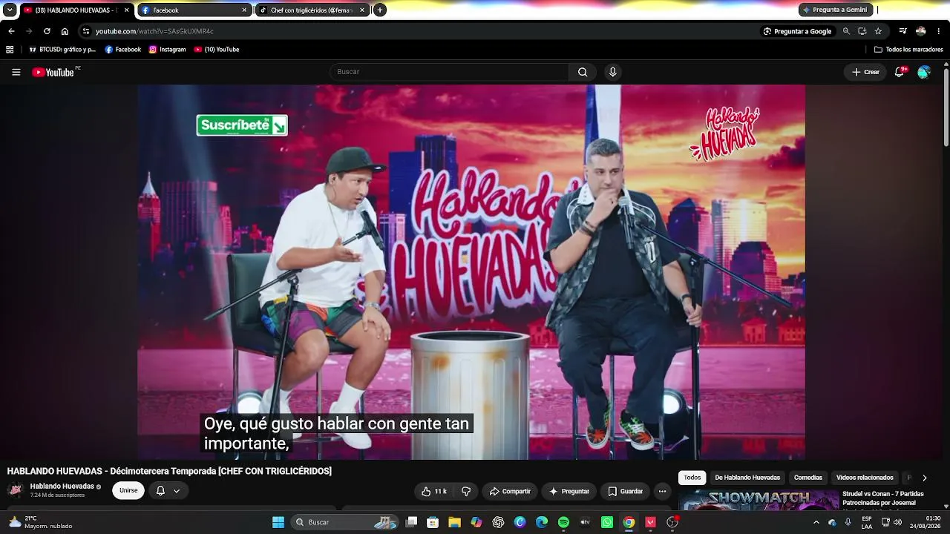
Task: Show more category chips with right arrow
Action: 924,478
